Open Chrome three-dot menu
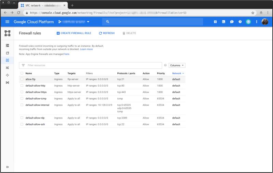Viewport: 273px width, 173px height. pos(268,13)
